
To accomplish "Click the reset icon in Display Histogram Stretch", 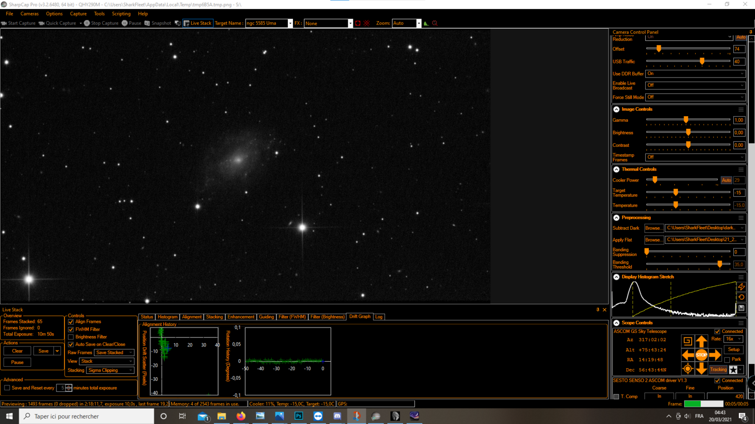I will 741,297.
